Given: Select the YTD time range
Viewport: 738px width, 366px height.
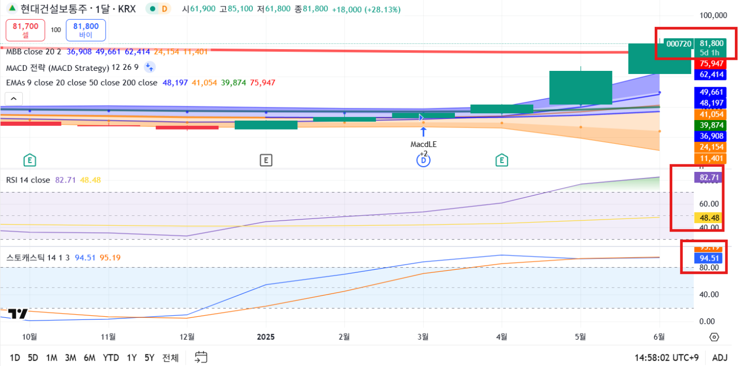Looking at the screenshot, I should click(x=111, y=358).
